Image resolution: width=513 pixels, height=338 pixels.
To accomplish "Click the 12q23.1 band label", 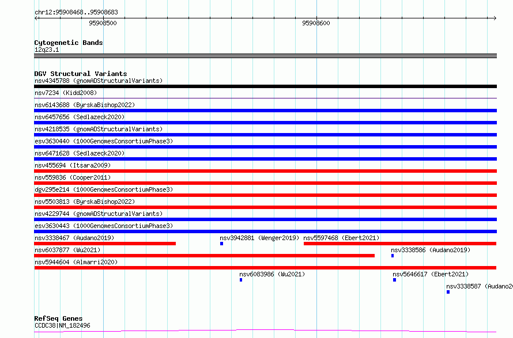I will (x=47, y=50).
